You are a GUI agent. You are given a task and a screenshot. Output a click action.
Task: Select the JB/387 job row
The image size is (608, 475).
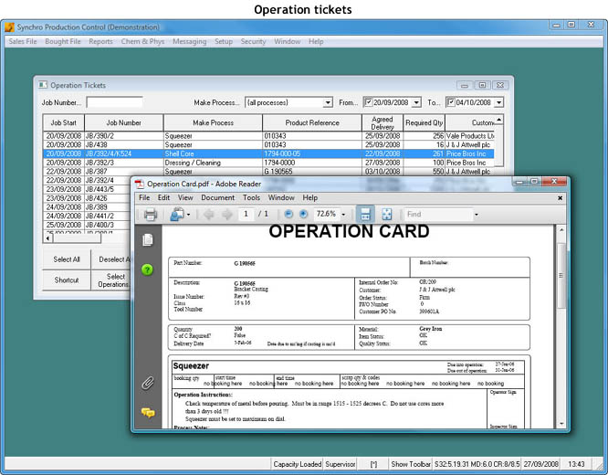[268, 172]
